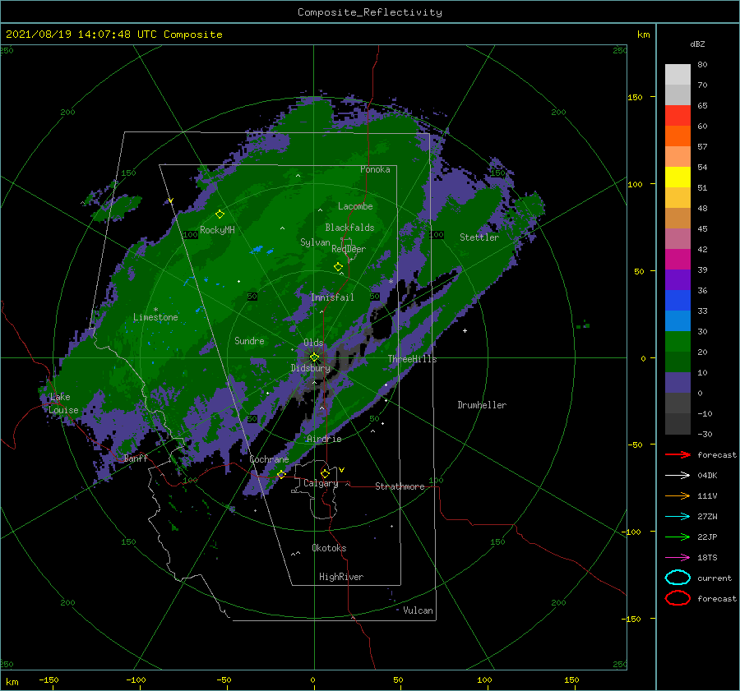Click the ThreeHills town label
The width and height of the screenshot is (740, 691).
(x=413, y=359)
